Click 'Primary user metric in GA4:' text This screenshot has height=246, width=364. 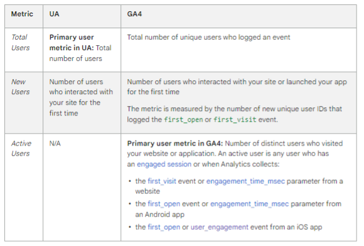pos(175,144)
